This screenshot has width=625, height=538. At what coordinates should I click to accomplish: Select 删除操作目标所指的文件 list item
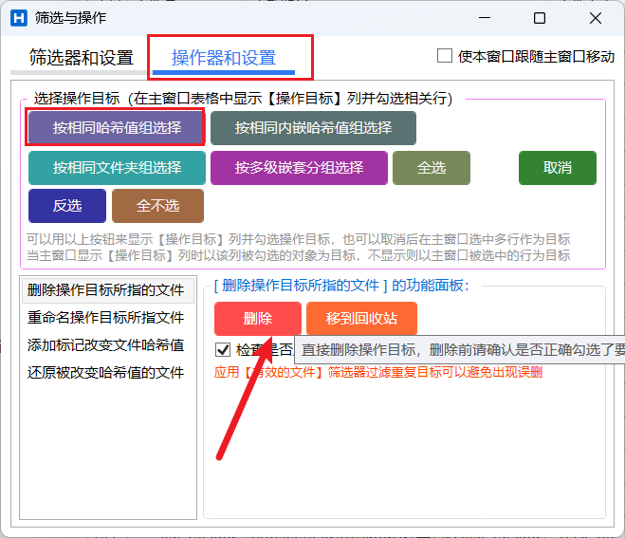[x=105, y=290]
